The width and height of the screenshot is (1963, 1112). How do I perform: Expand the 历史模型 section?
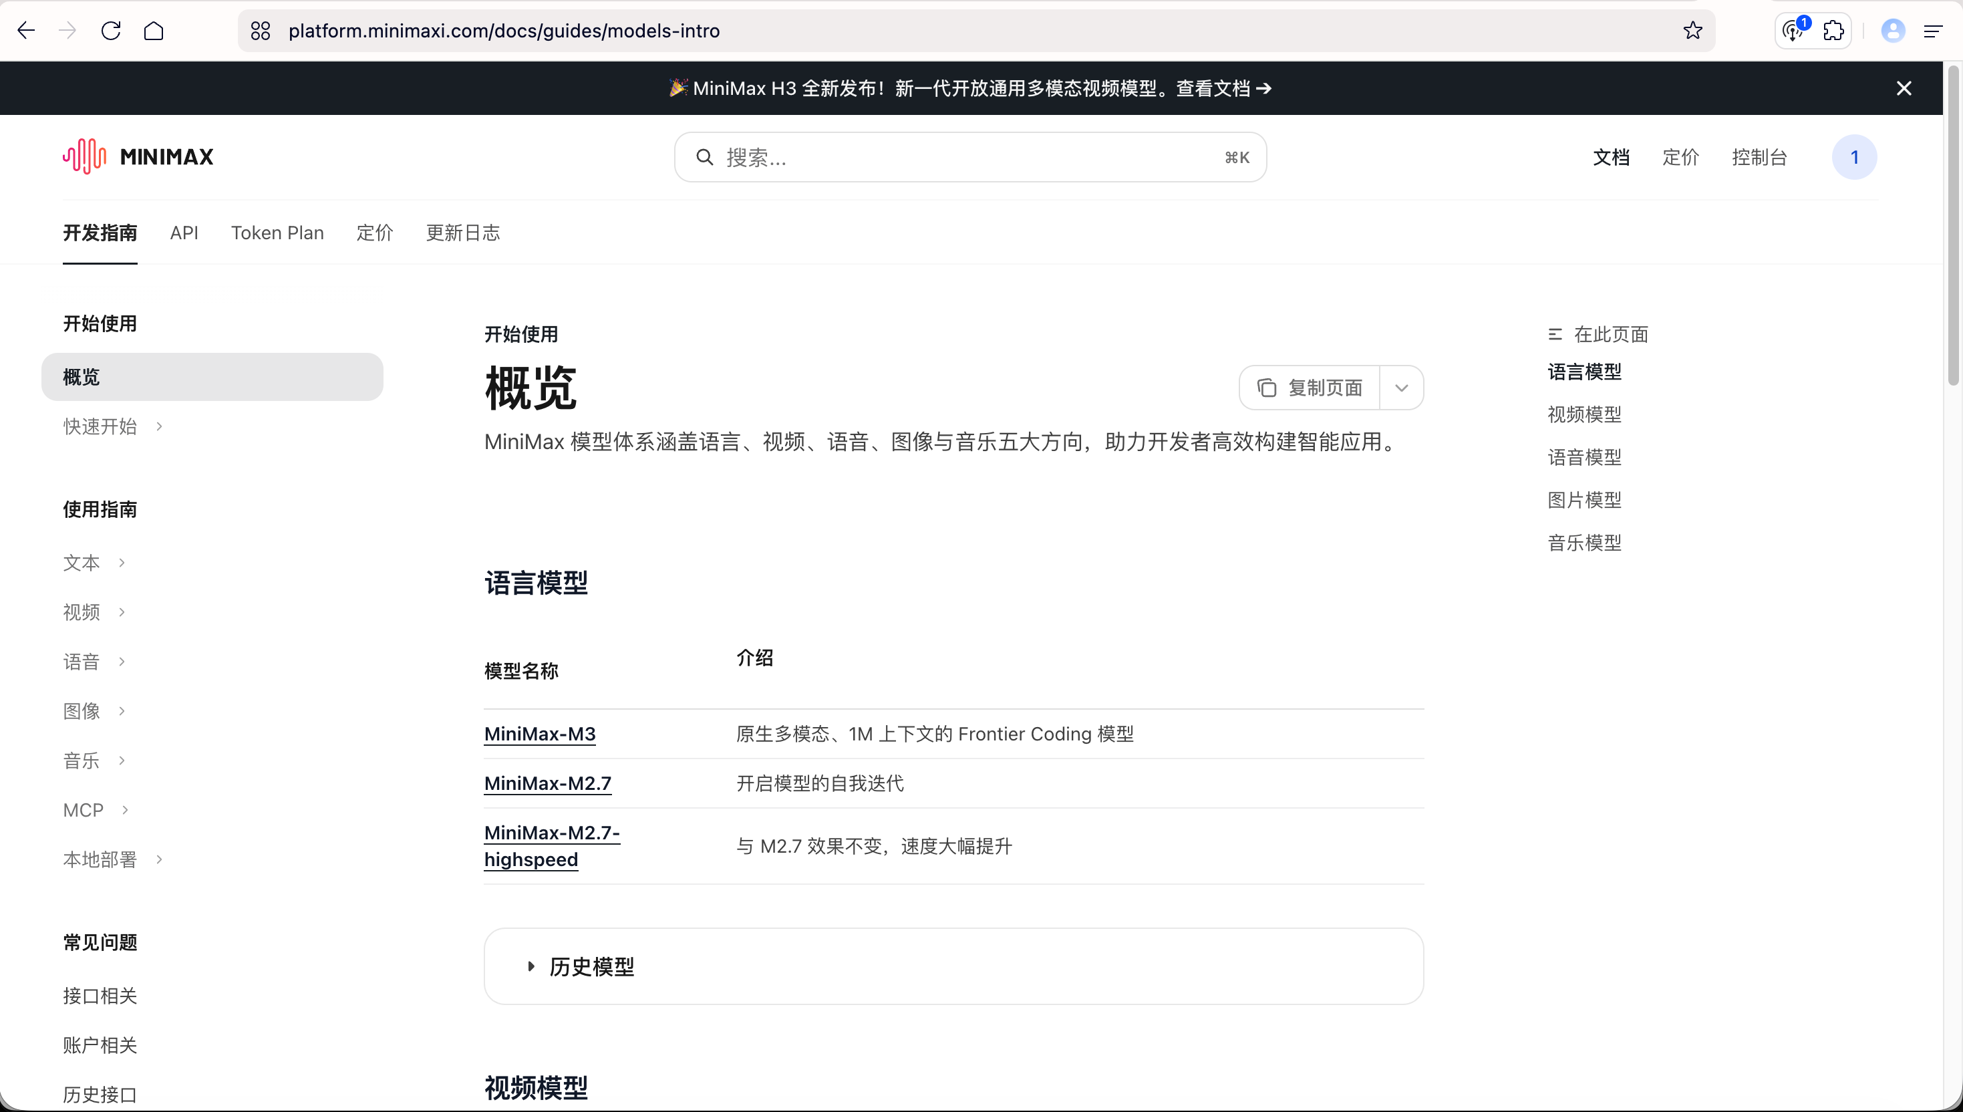(x=953, y=966)
